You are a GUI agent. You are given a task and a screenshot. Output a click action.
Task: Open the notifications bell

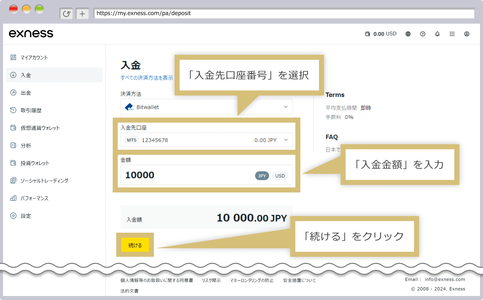click(437, 34)
